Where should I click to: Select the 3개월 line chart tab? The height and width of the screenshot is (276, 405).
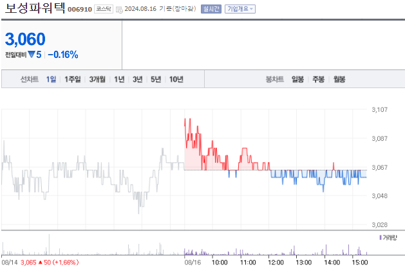click(x=97, y=79)
